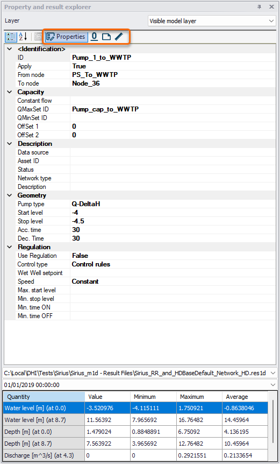The image size is (280, 464).
Task: Click the ruler toolbar icon
Action: point(118,37)
